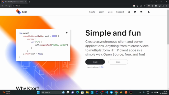Open the Docs navigation menu item
This screenshot has height=95, width=169.
click(x=110, y=12)
